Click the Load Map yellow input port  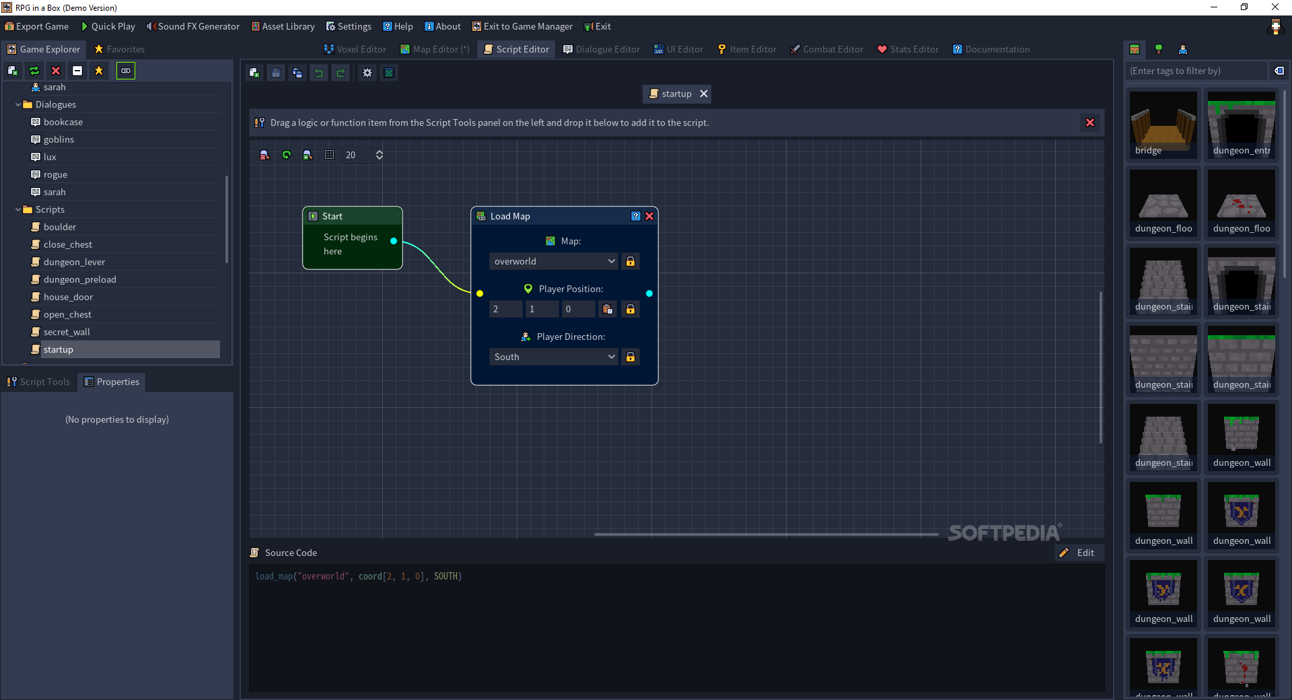(x=480, y=293)
